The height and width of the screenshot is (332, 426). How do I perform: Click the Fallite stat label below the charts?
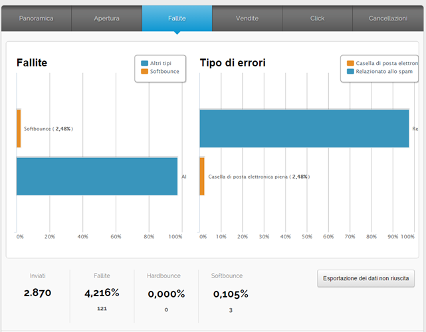tap(102, 276)
